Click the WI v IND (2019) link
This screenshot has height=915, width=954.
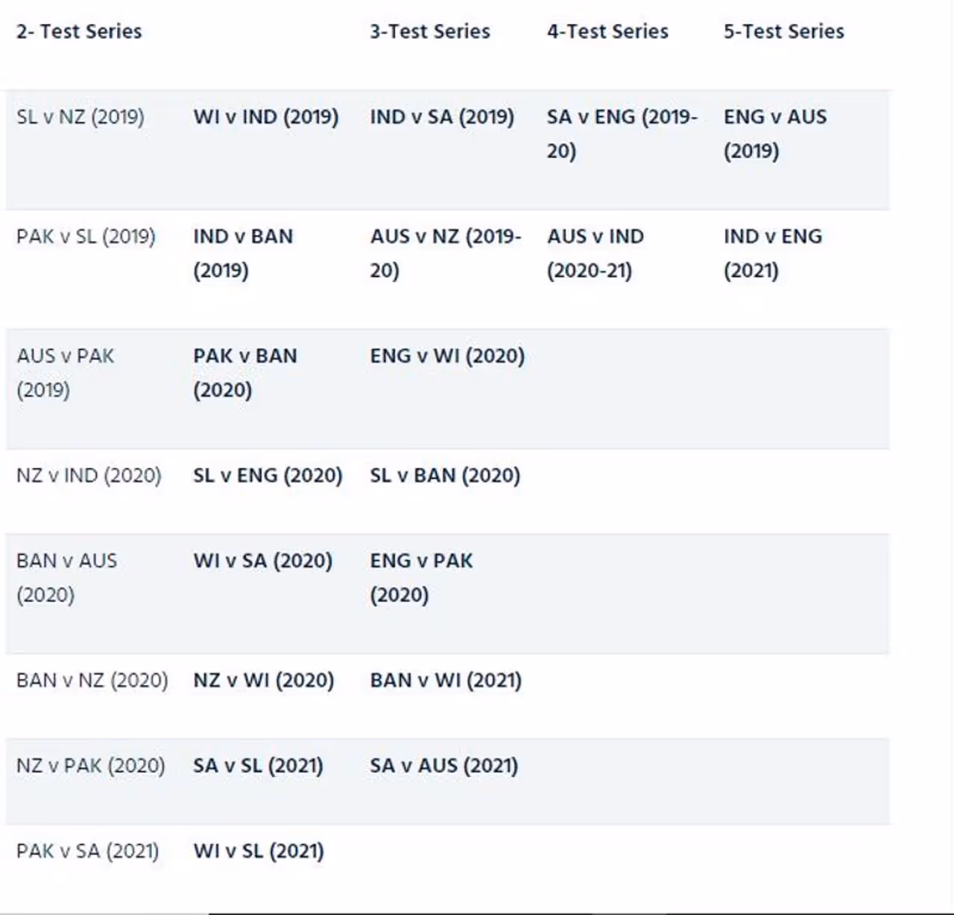coord(265,117)
